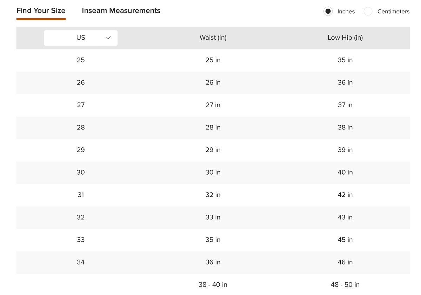Click the Waist (in) column header

pyautogui.click(x=213, y=38)
